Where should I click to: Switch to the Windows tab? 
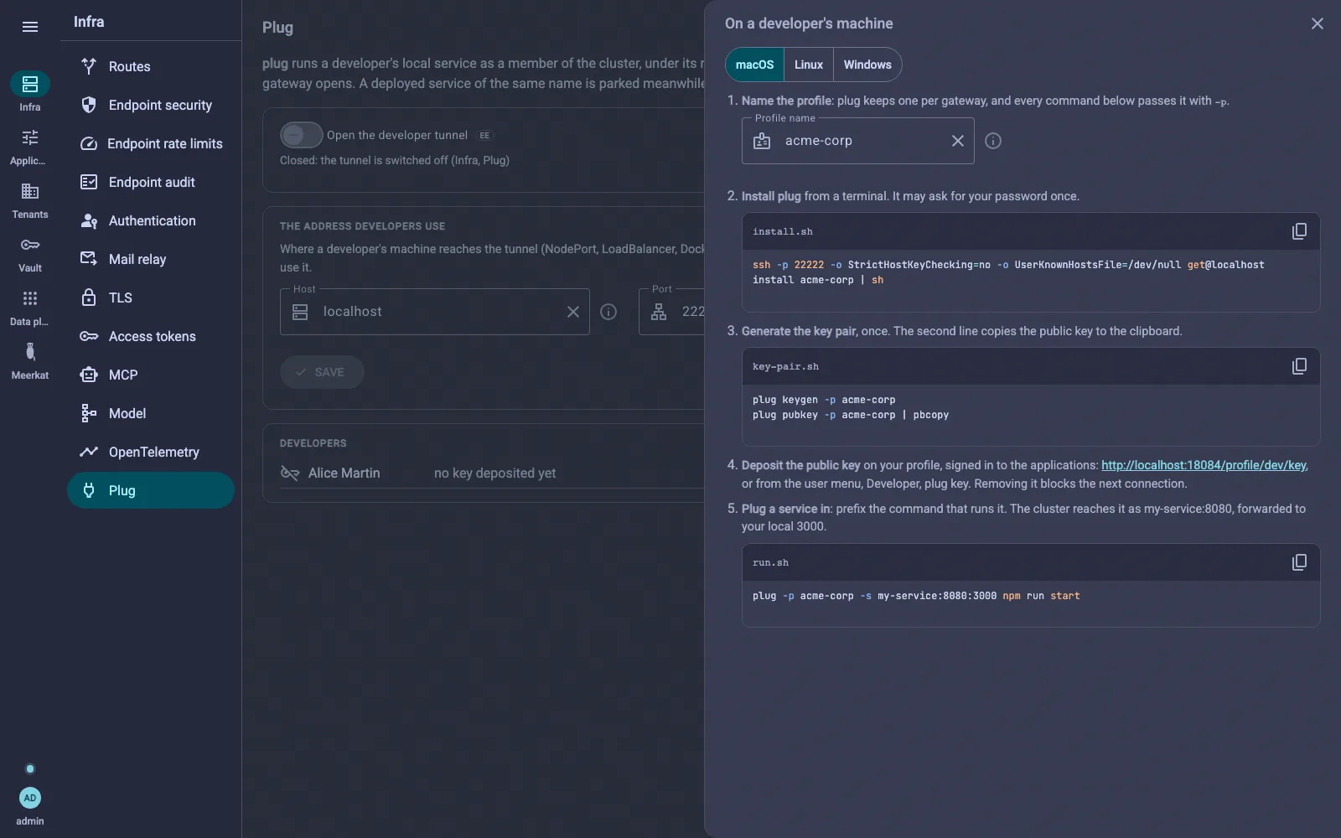(x=867, y=65)
